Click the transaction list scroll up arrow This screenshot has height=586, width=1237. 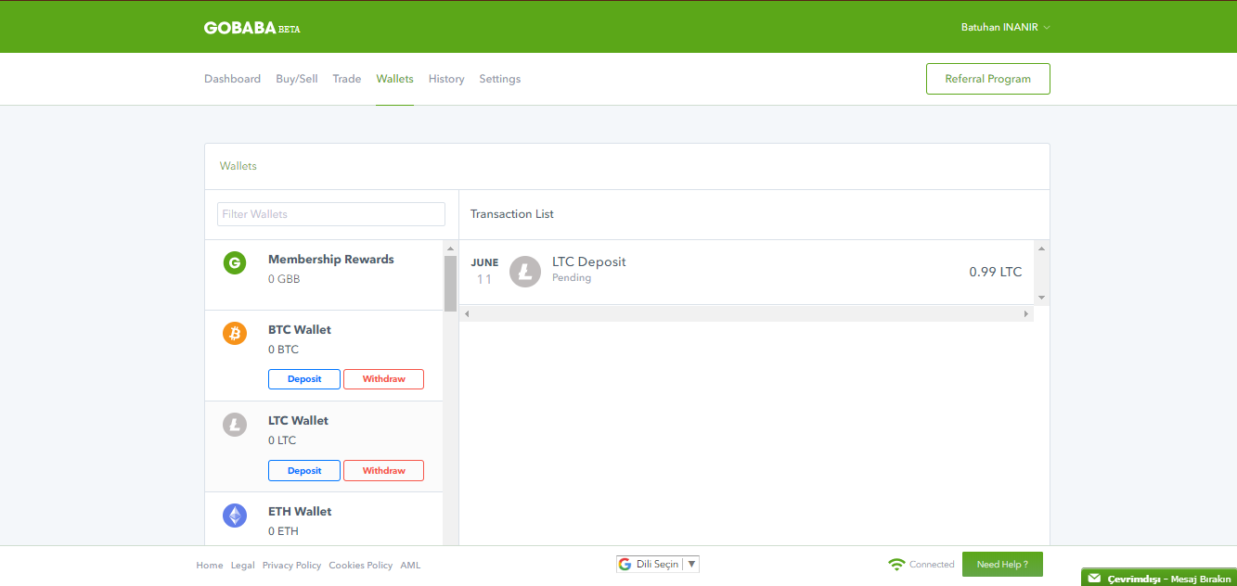(1041, 248)
